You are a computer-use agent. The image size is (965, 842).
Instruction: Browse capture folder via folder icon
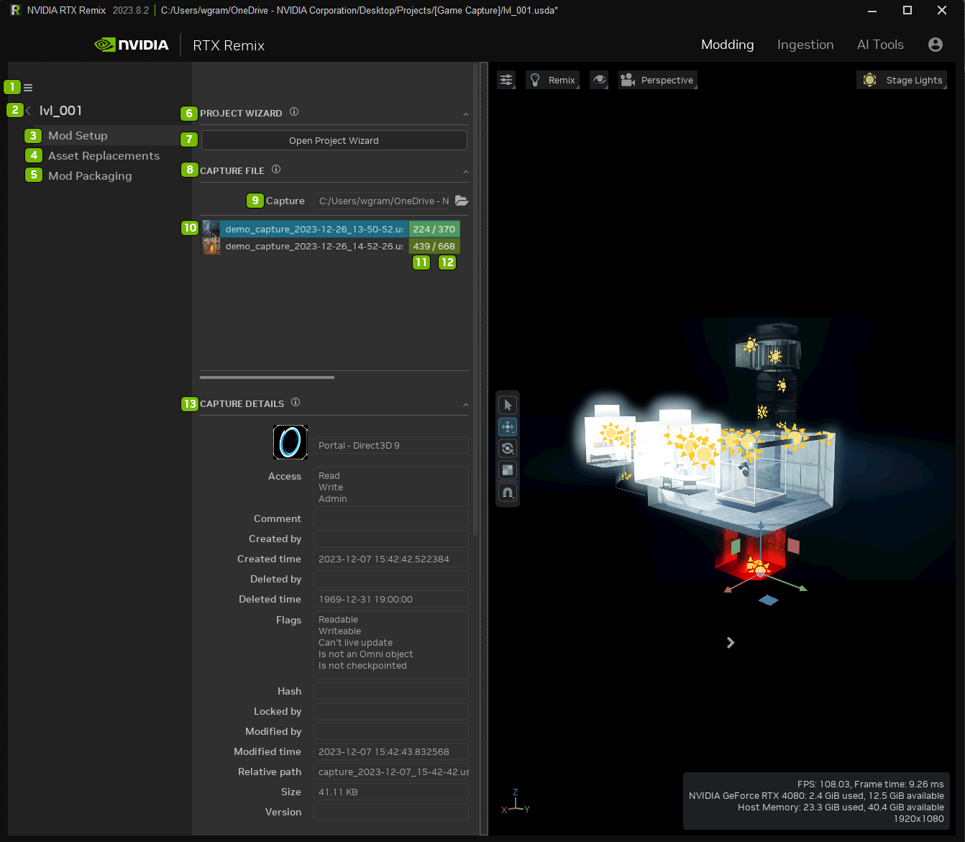coord(462,201)
